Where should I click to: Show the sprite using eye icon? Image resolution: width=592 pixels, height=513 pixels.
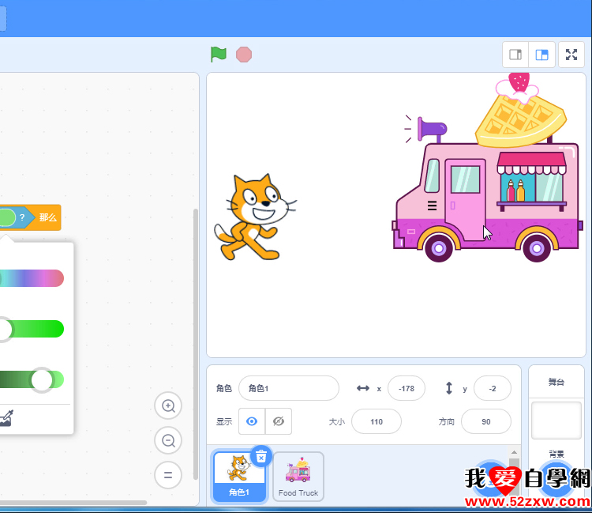coord(252,421)
